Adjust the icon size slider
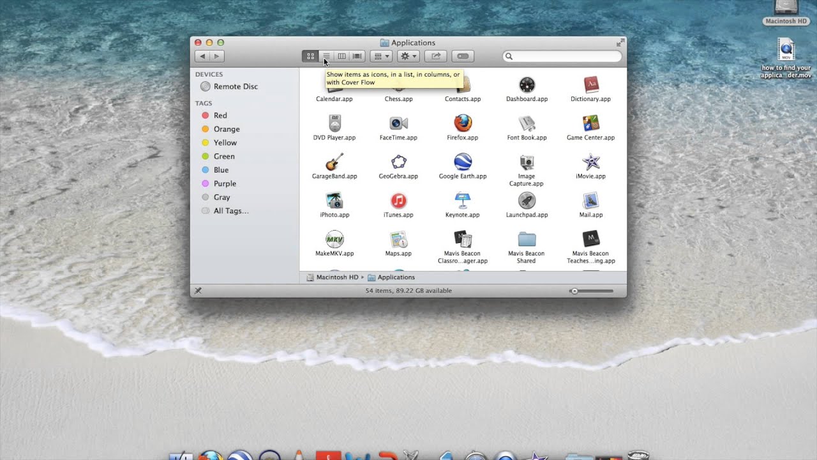817x460 pixels. (592, 291)
